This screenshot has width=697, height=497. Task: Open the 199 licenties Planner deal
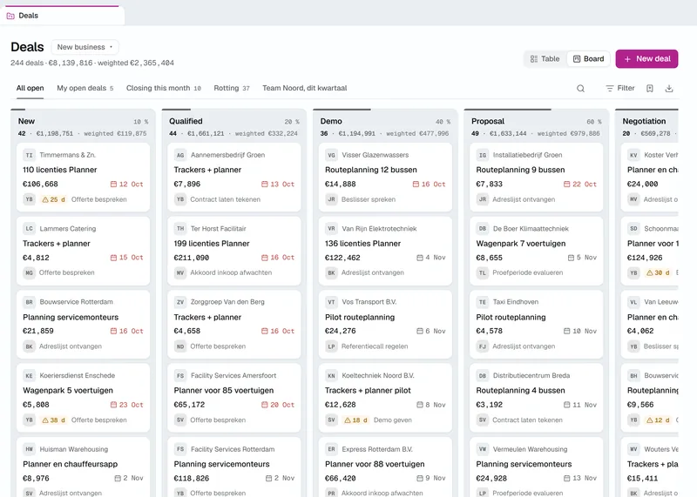212,244
